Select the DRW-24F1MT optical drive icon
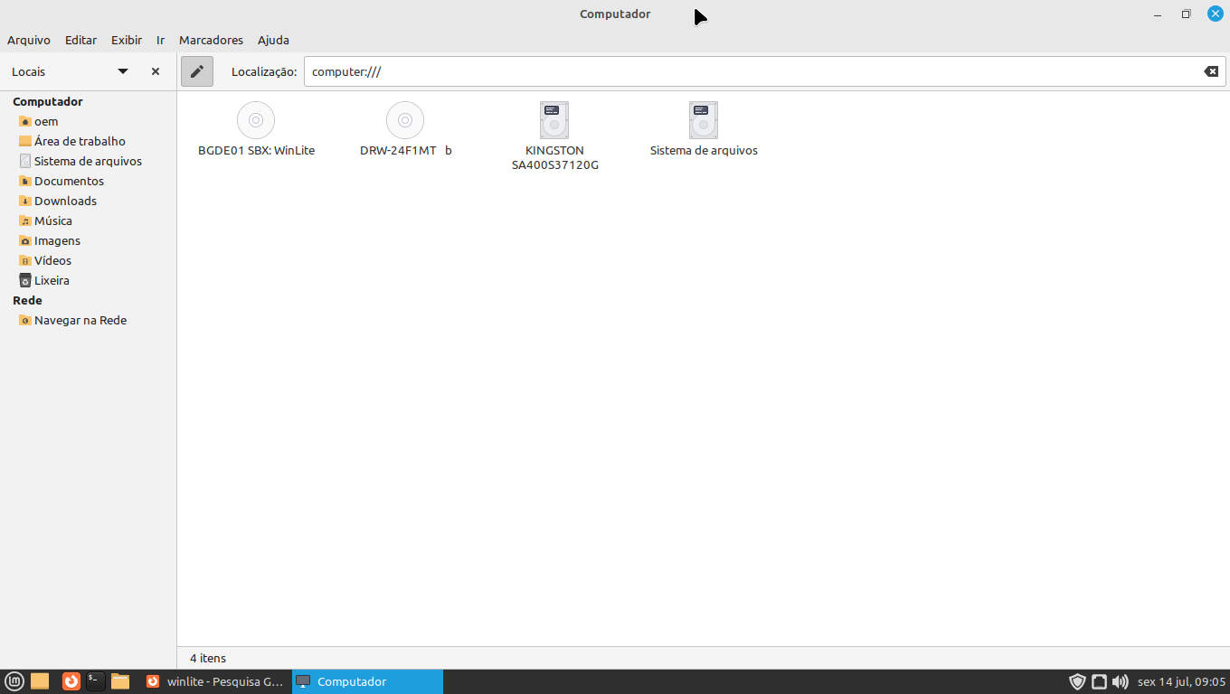The height and width of the screenshot is (694, 1230). [405, 119]
